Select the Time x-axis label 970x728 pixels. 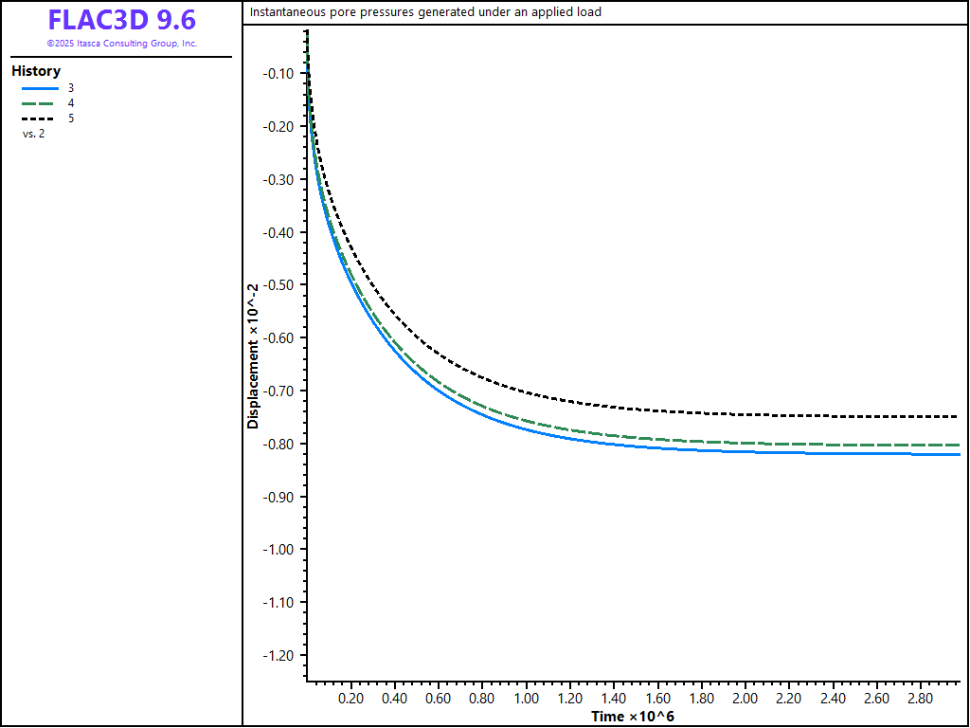click(x=633, y=717)
